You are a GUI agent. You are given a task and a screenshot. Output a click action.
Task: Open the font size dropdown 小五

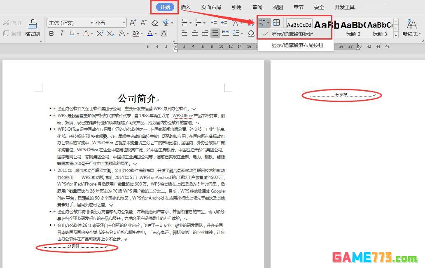(x=110, y=23)
